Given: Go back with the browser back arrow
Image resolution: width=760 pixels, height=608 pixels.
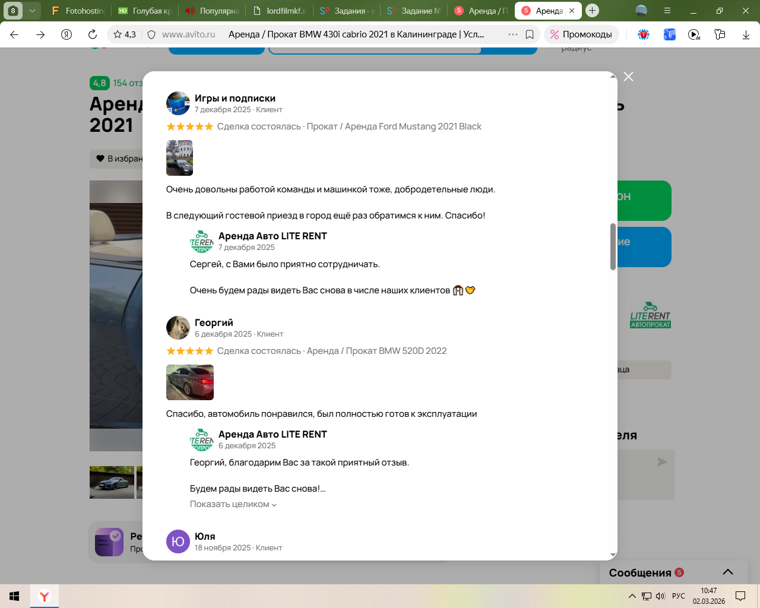Looking at the screenshot, I should [14, 34].
